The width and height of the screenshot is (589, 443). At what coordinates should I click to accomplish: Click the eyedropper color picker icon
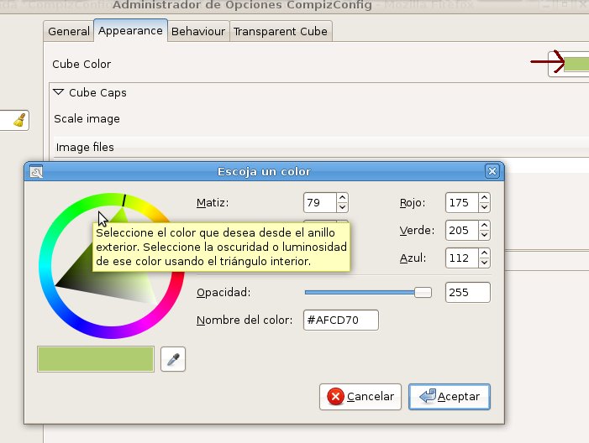pyautogui.click(x=173, y=359)
